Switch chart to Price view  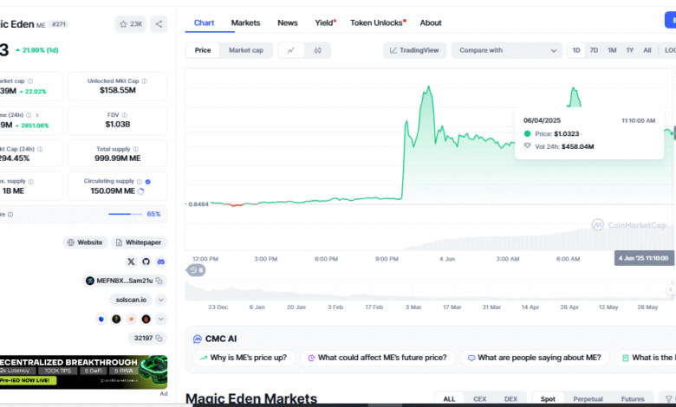(203, 50)
